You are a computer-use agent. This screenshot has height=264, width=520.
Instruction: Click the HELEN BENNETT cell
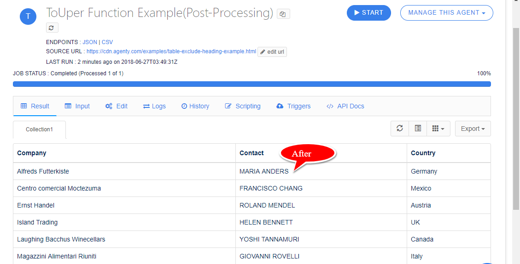321,222
